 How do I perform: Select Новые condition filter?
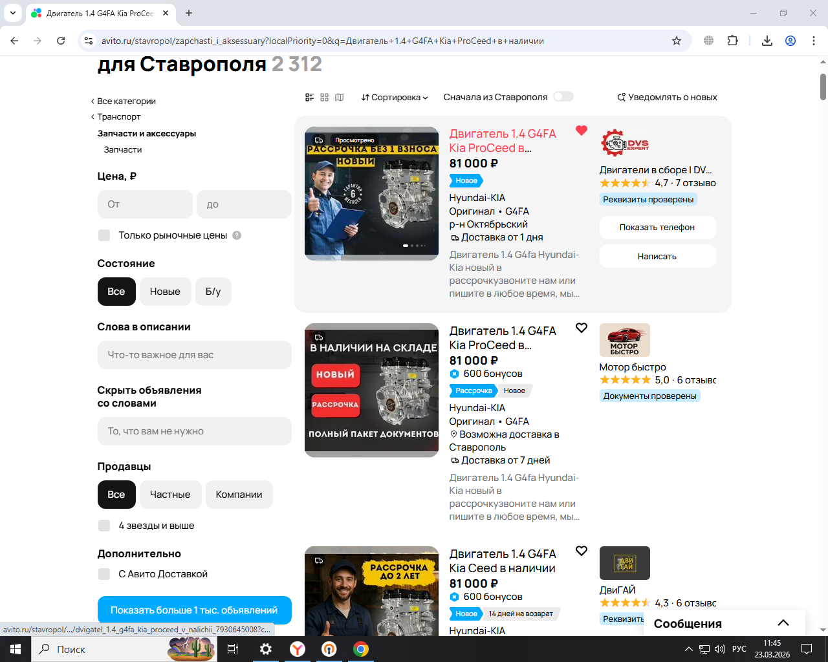coord(165,292)
